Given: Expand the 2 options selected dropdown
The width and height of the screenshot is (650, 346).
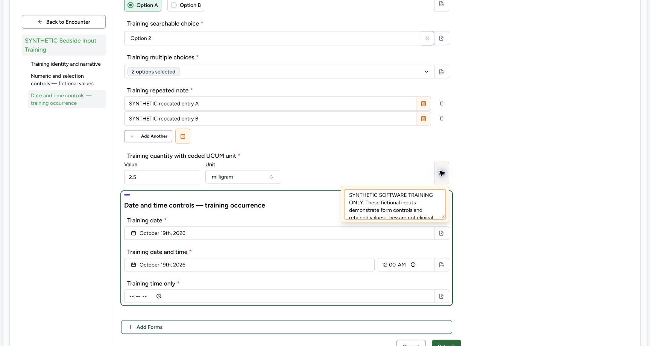Looking at the screenshot, I should coord(279,72).
